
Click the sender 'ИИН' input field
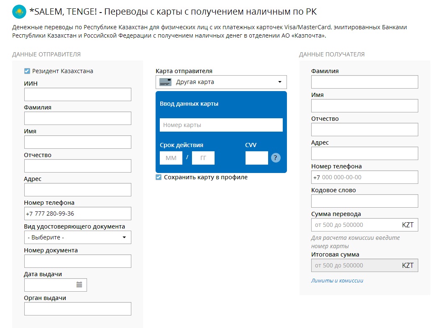[77, 94]
